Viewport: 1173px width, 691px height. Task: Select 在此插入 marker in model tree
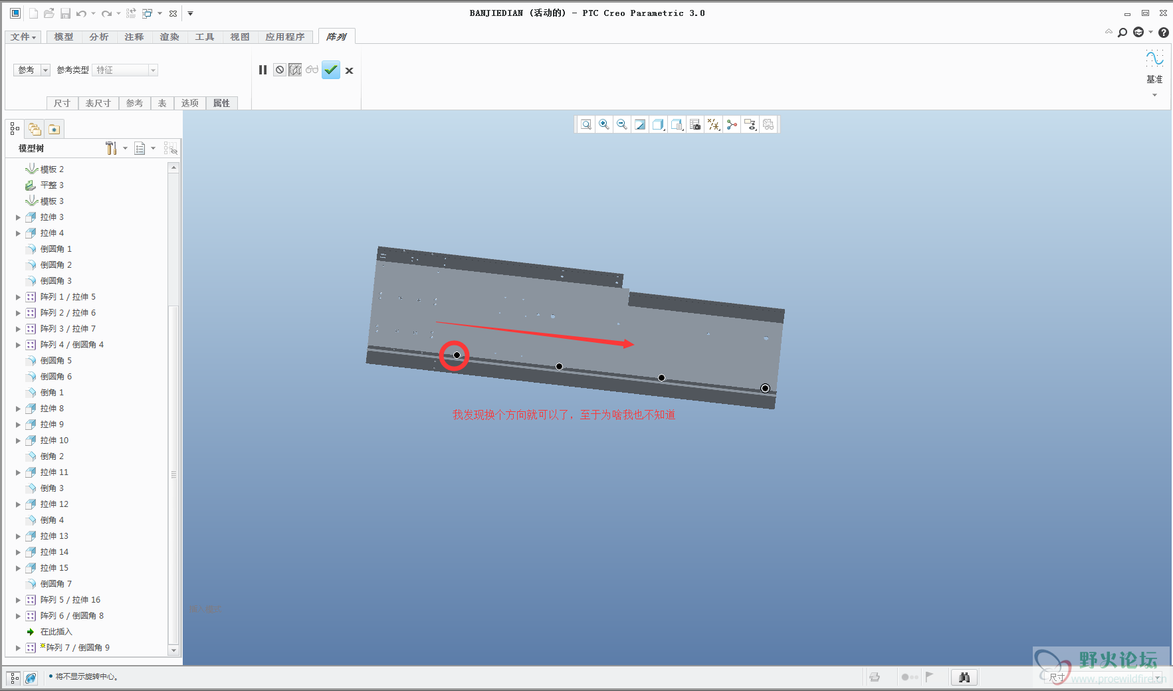tap(56, 632)
